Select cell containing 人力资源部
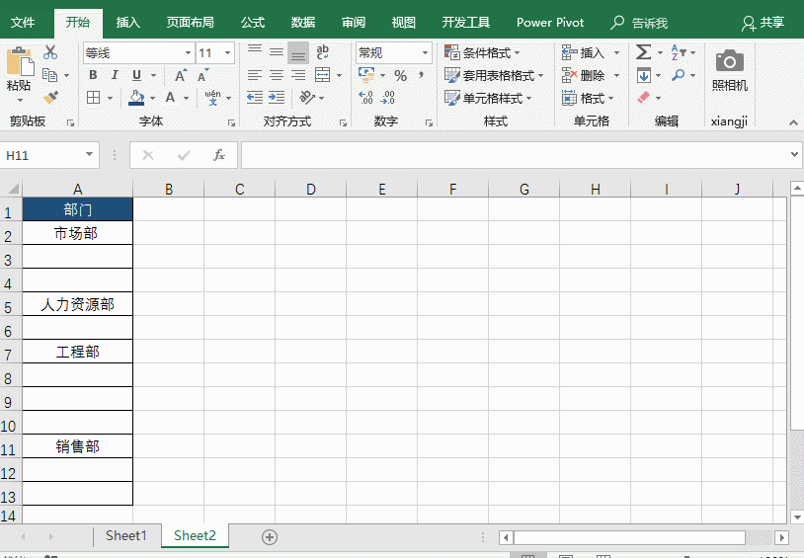The width and height of the screenshot is (804, 558). pos(77,304)
